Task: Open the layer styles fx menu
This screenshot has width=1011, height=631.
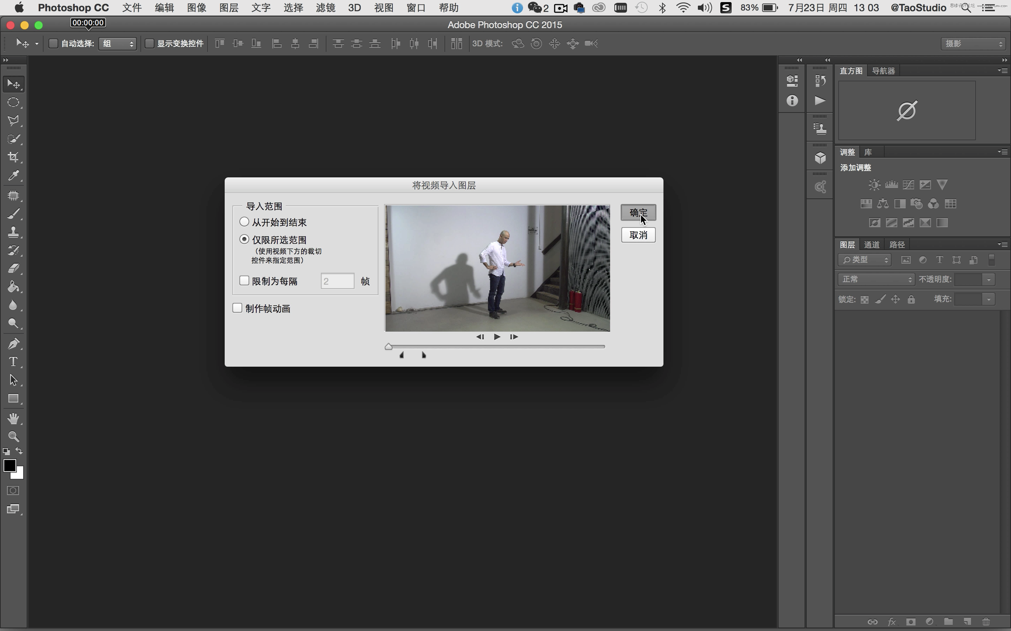Action: [892, 622]
